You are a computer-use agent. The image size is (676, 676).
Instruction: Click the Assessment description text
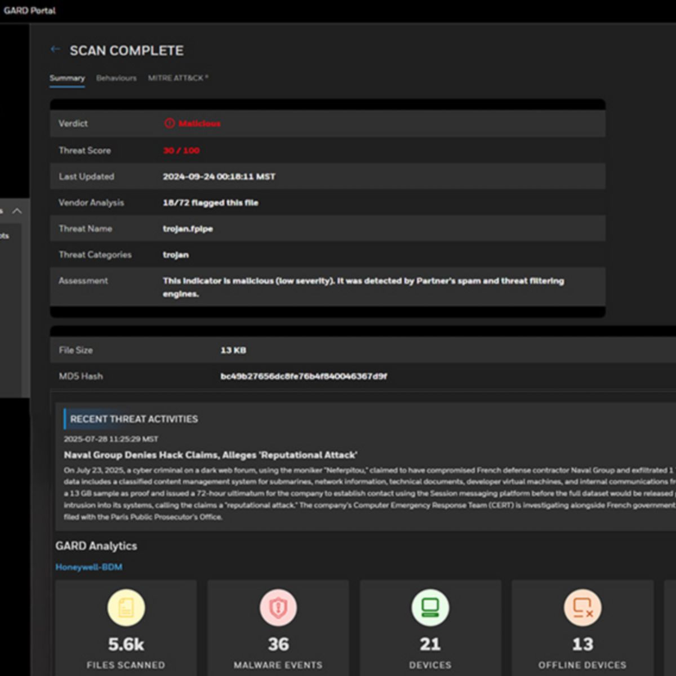click(363, 287)
